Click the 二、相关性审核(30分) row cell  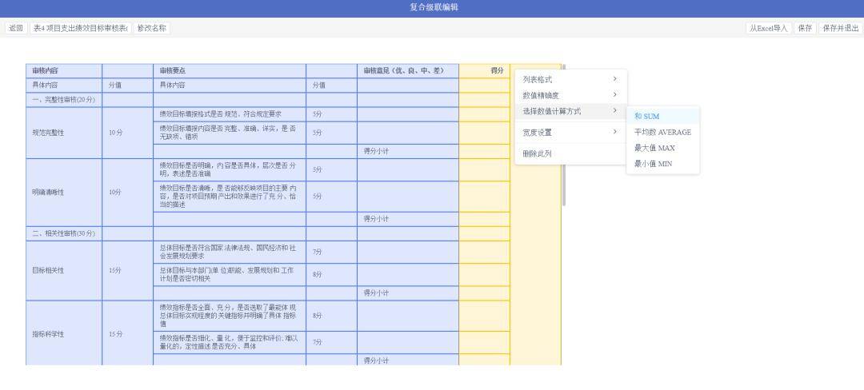coord(64,234)
